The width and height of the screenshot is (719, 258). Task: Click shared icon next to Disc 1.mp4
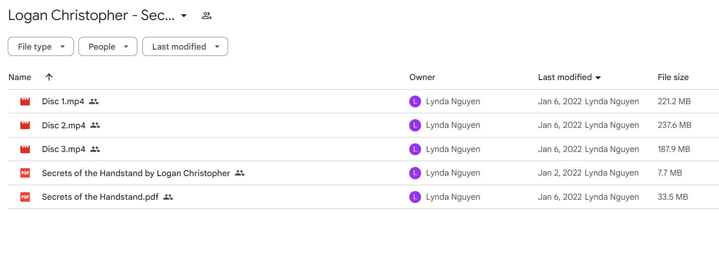pyautogui.click(x=94, y=101)
